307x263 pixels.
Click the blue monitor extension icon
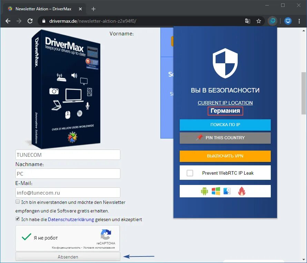point(288,21)
